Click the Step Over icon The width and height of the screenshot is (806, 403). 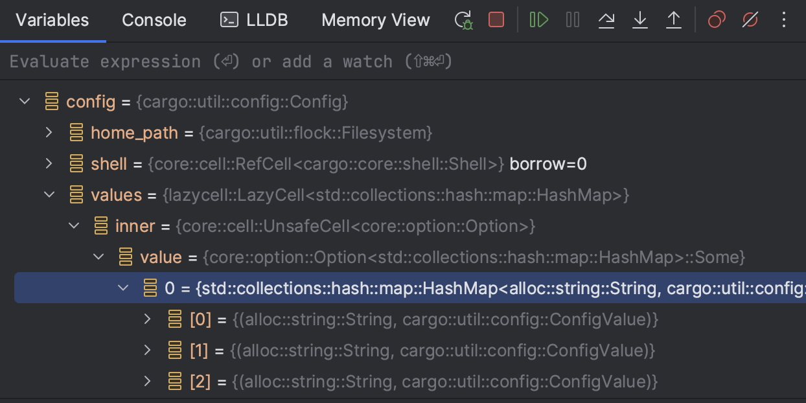pos(606,20)
